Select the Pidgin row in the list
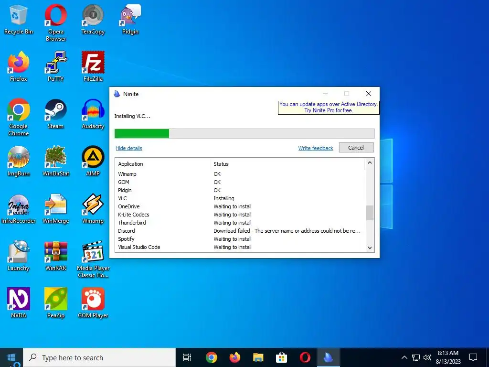Screen dimensions: 489x367 240,190
